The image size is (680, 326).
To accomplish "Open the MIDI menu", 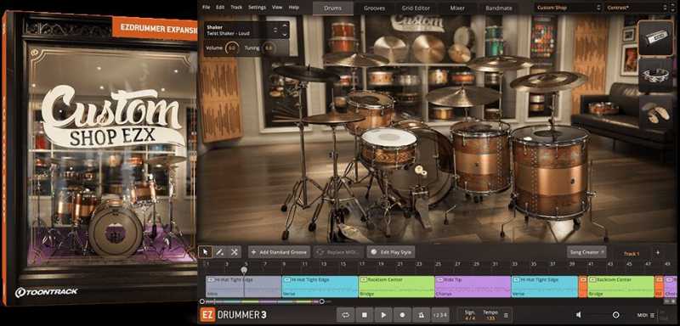I will 645,315.
